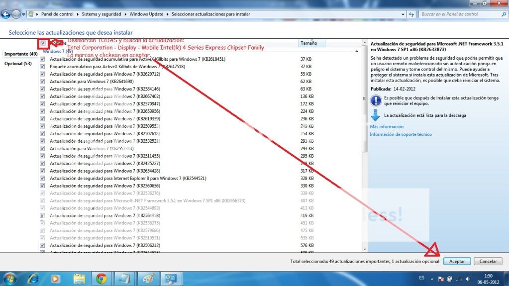The width and height of the screenshot is (509, 286).
Task: Switch to Google Chrome in taskbar
Action: (102, 279)
